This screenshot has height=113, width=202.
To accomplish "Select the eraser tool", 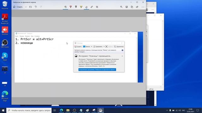I will point(86,7).
